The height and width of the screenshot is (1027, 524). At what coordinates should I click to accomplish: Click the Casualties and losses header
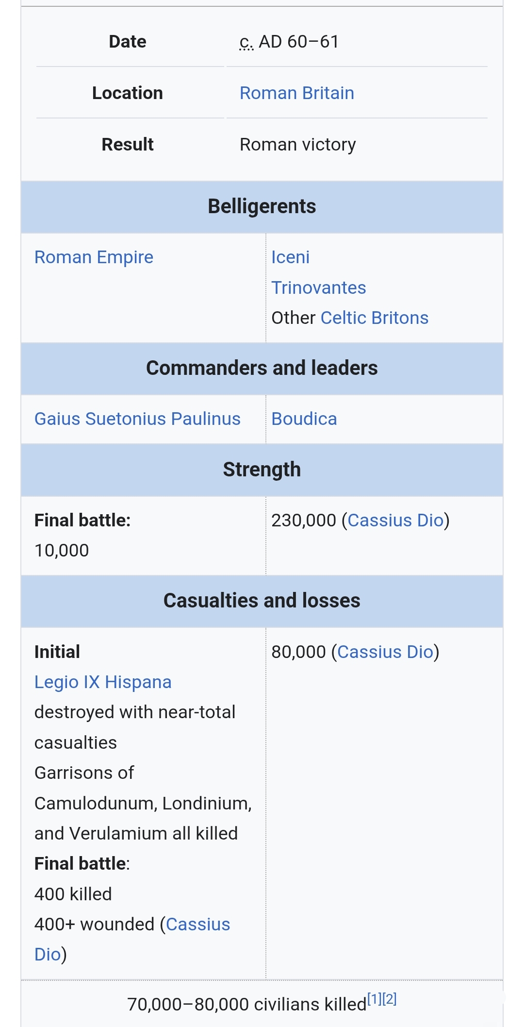pyautogui.click(x=262, y=601)
